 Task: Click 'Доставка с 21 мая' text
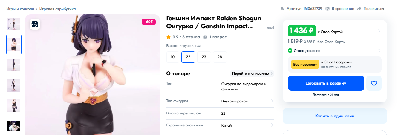(x=326, y=95)
